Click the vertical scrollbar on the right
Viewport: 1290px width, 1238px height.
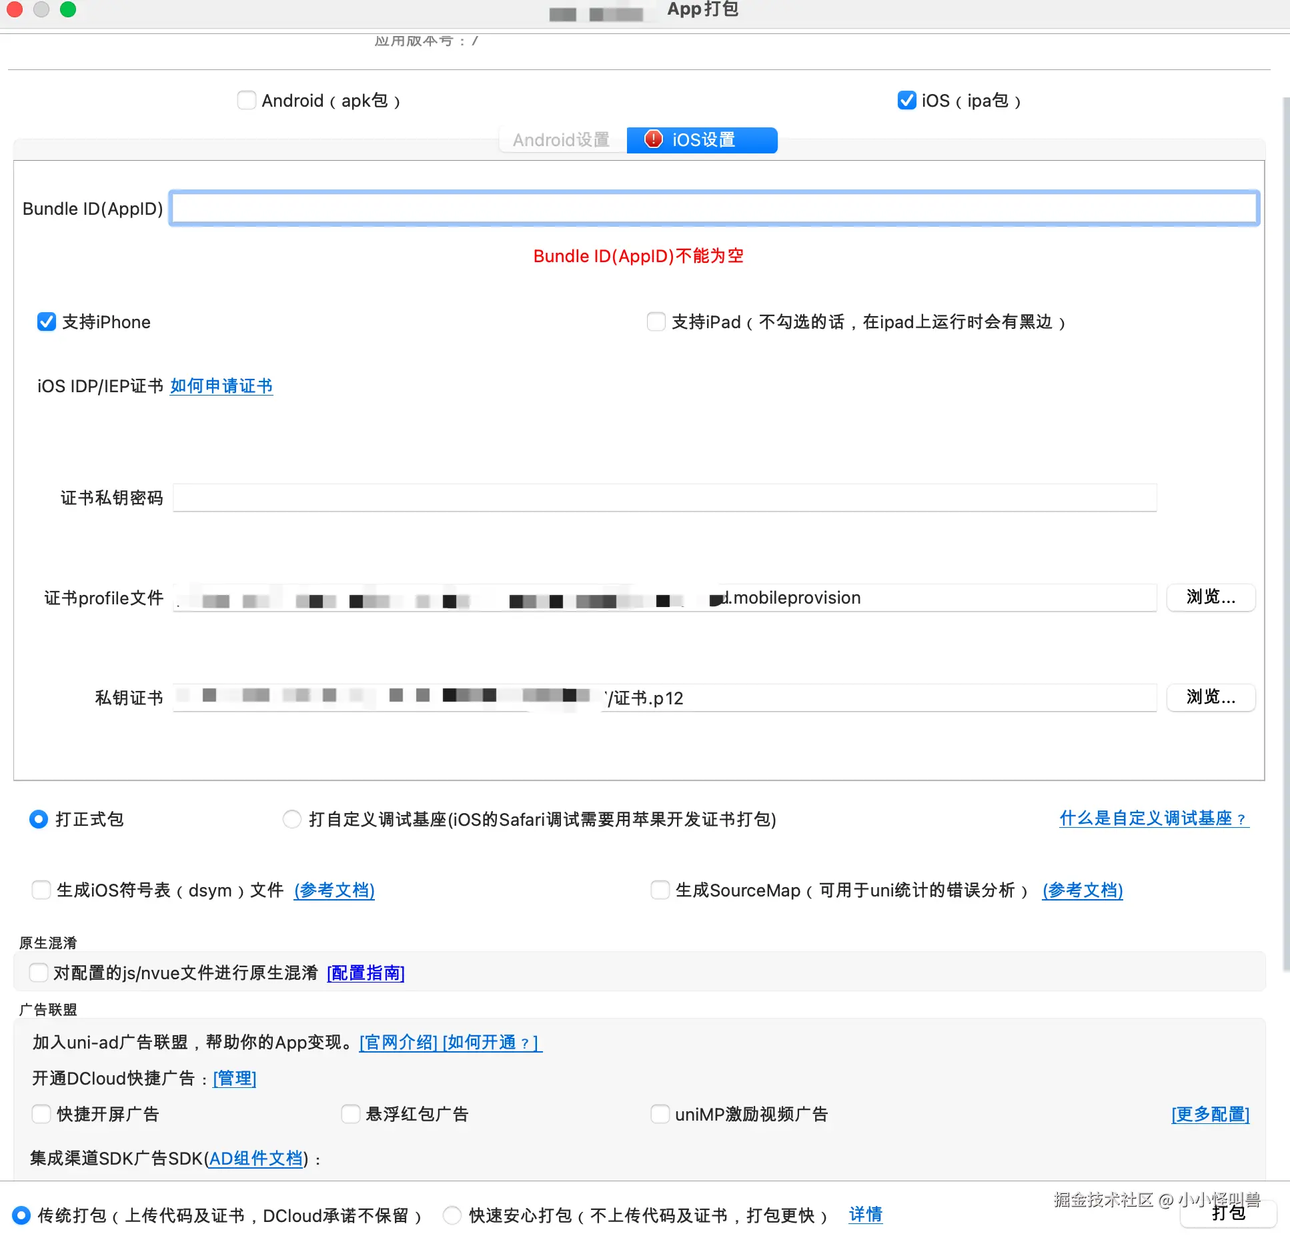[x=1285, y=534]
